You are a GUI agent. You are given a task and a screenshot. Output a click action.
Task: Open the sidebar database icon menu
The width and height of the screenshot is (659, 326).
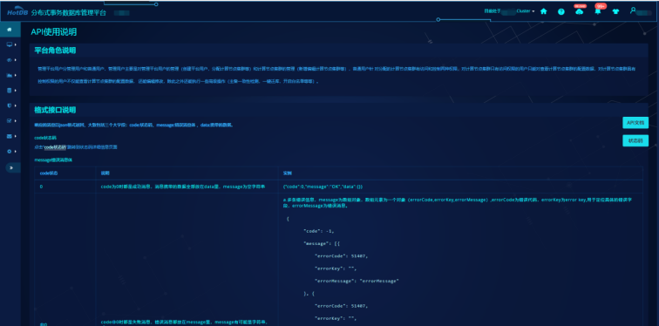tap(10, 91)
